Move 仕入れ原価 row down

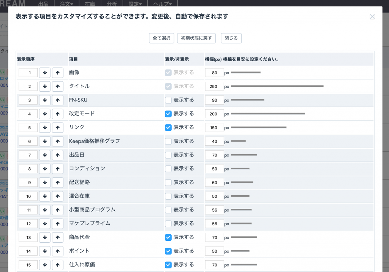pos(45,265)
